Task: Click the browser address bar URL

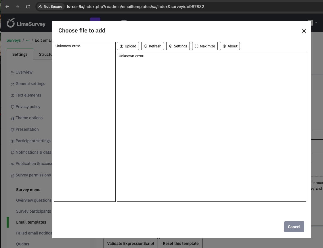Action: pos(135,7)
